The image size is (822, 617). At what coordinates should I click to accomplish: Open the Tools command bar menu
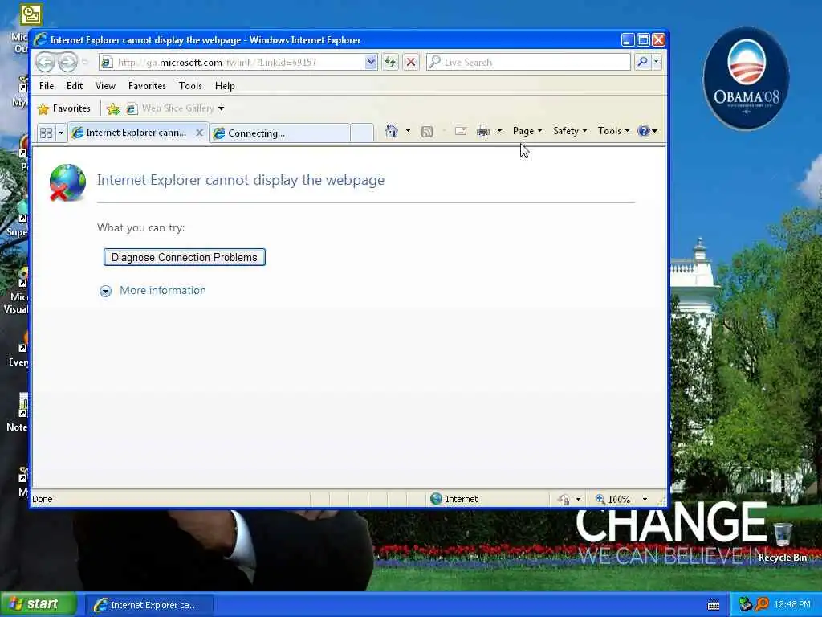(x=614, y=131)
